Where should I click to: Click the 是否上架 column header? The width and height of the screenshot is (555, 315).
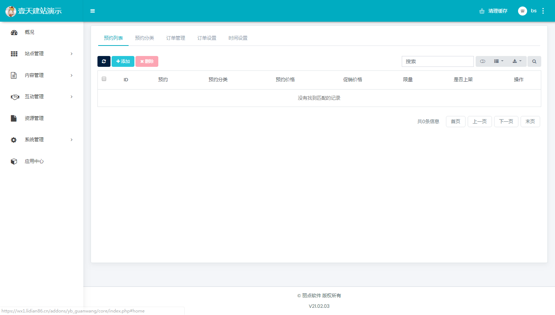[x=463, y=79]
